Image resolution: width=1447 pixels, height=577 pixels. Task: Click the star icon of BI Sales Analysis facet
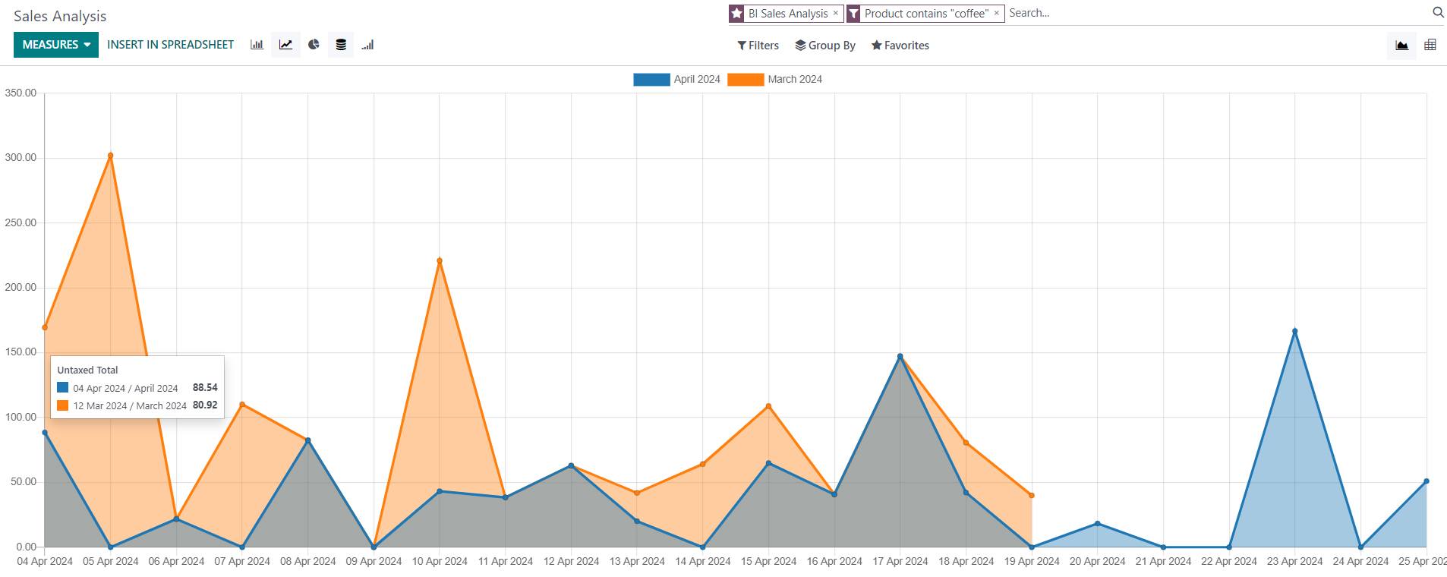click(736, 14)
